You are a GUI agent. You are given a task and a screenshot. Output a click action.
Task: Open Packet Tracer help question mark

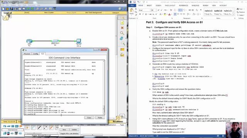124,9
